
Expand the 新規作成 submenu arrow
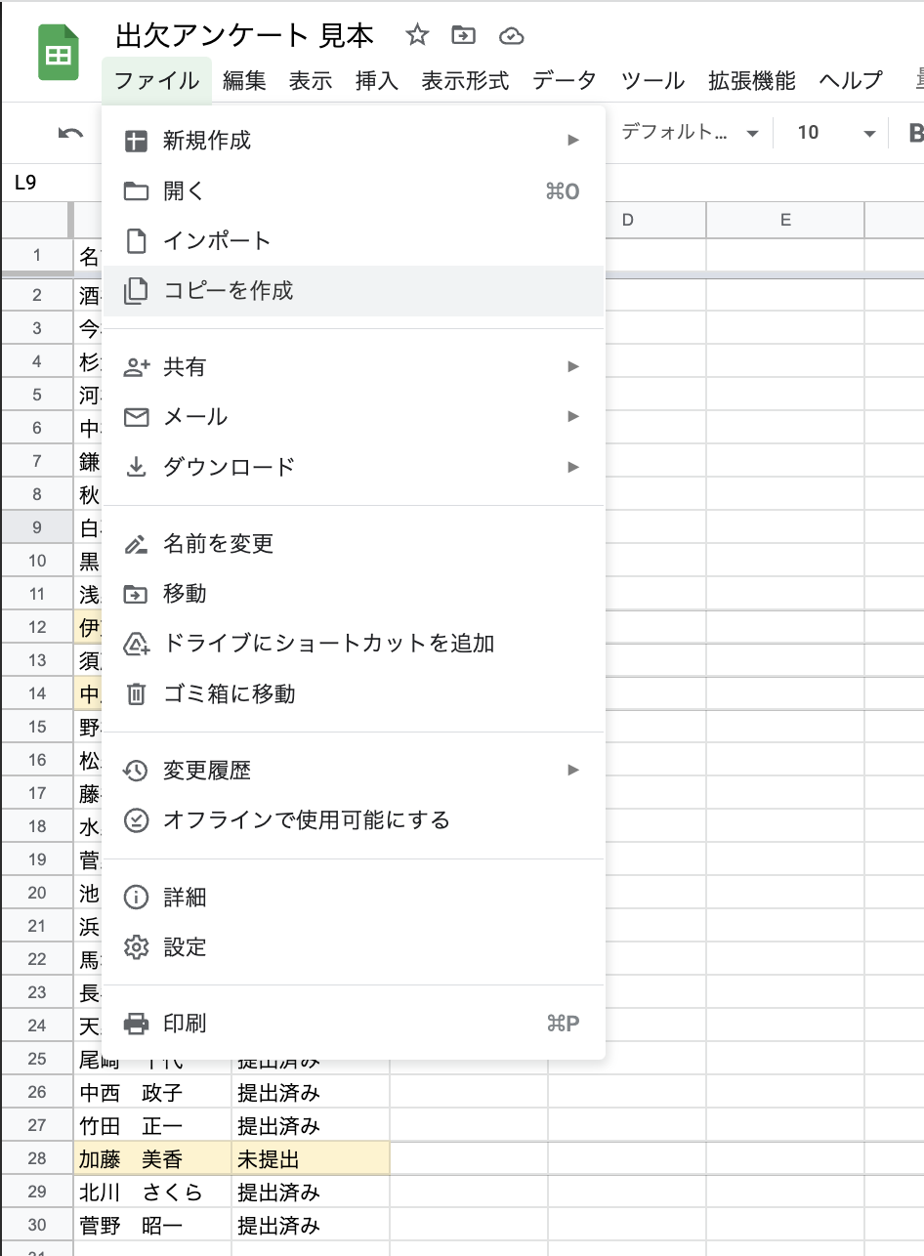(x=571, y=140)
